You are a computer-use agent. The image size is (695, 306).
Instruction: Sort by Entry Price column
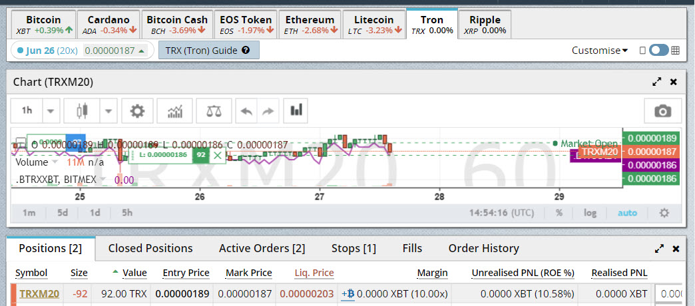point(186,273)
